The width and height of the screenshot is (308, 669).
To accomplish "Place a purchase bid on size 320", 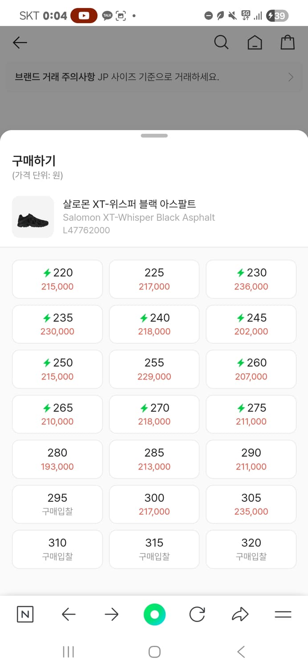I will [251, 549].
